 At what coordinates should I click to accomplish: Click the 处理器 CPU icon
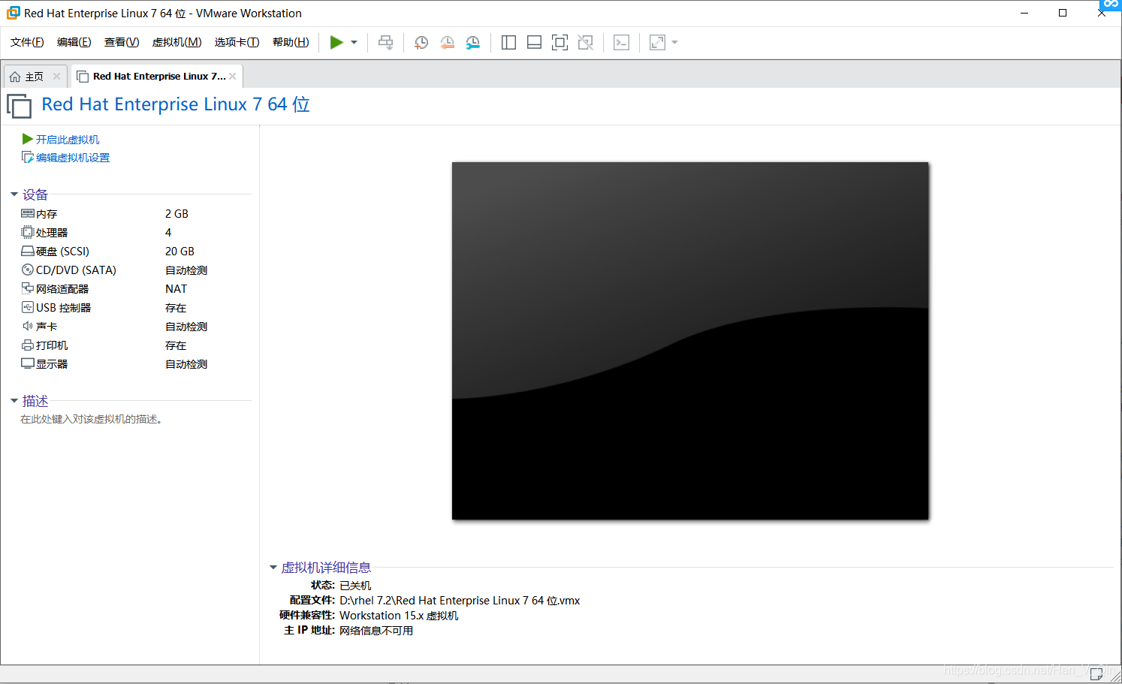point(28,232)
